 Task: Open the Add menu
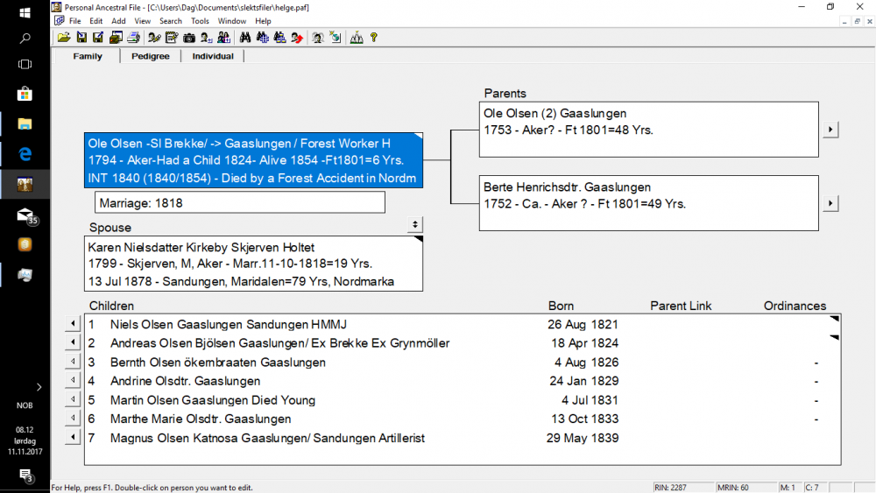(x=118, y=21)
